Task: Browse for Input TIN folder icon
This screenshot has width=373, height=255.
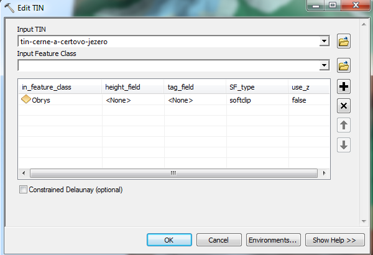Action: coord(344,41)
